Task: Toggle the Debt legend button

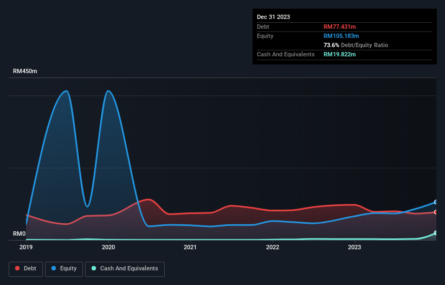Action: tap(26, 269)
